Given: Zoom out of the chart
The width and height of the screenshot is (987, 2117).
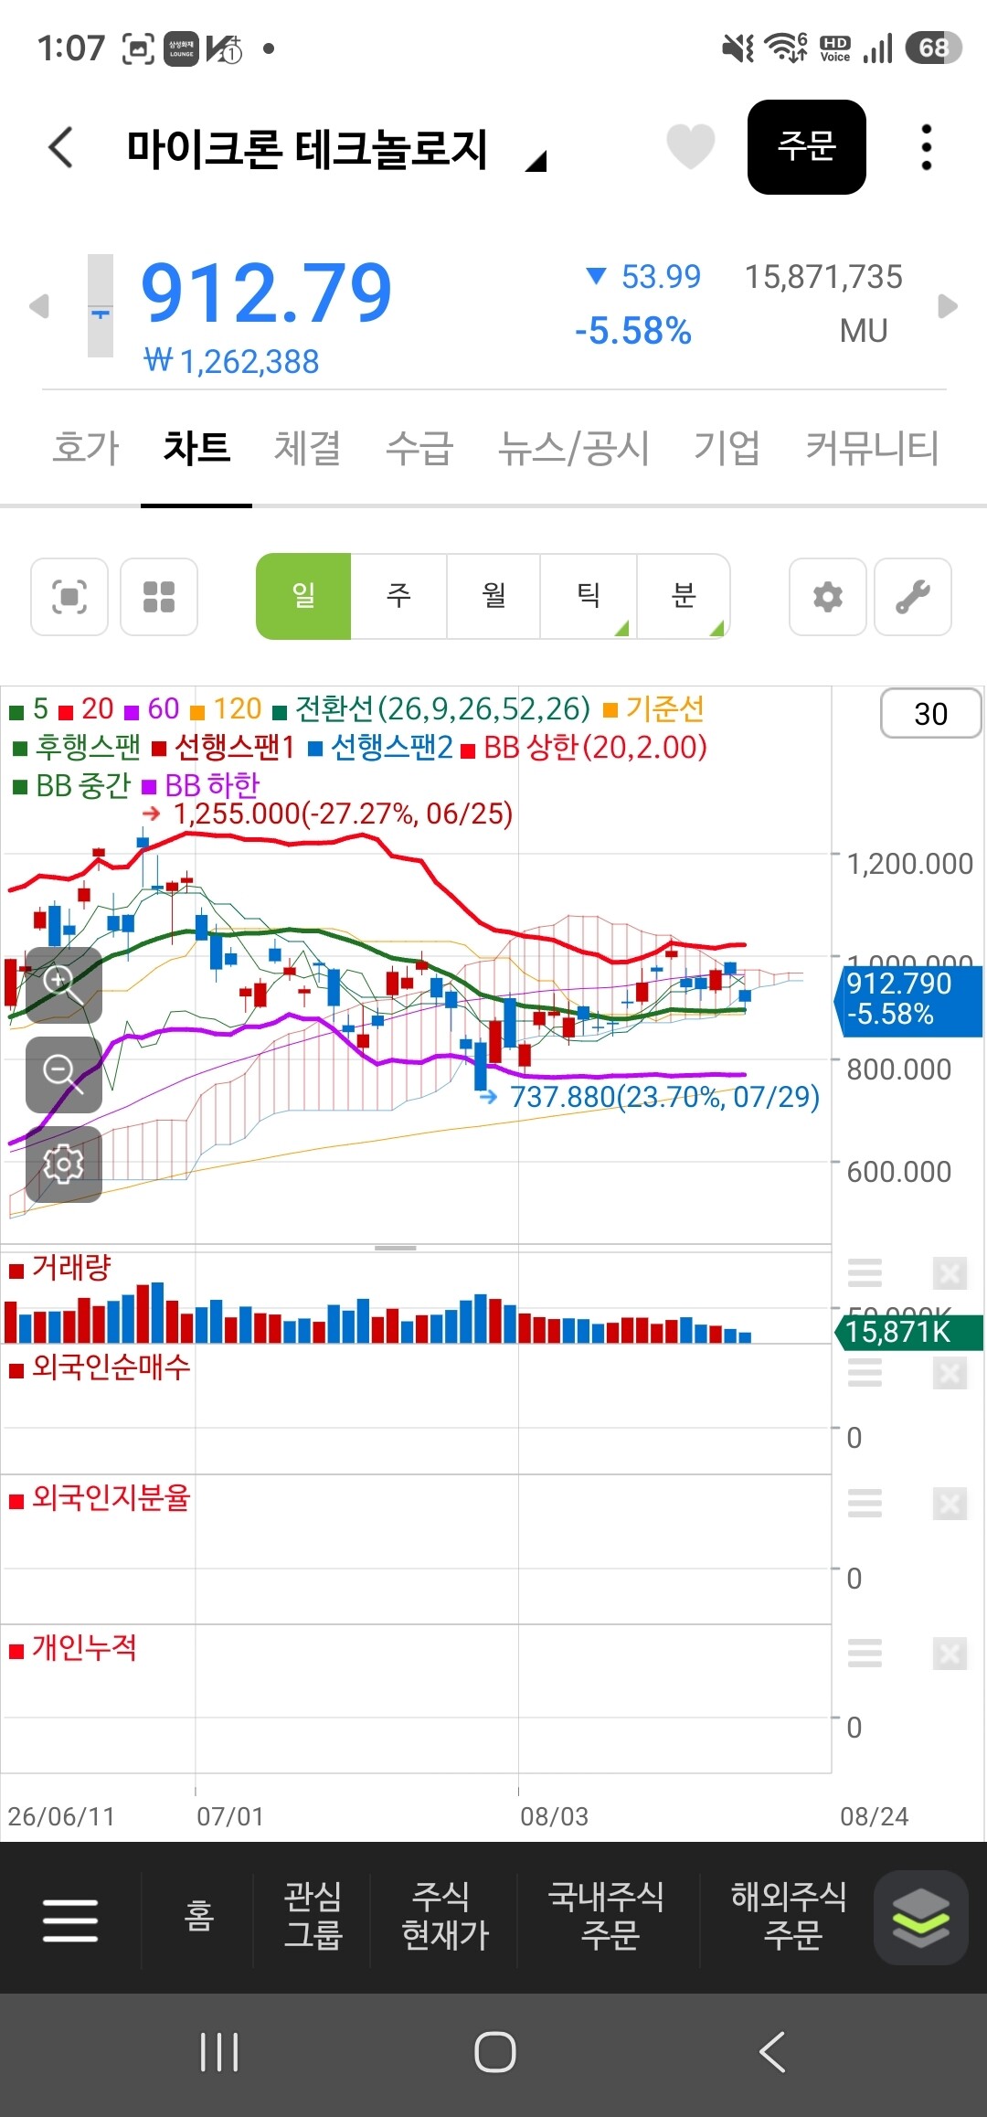Looking at the screenshot, I should [63, 1075].
